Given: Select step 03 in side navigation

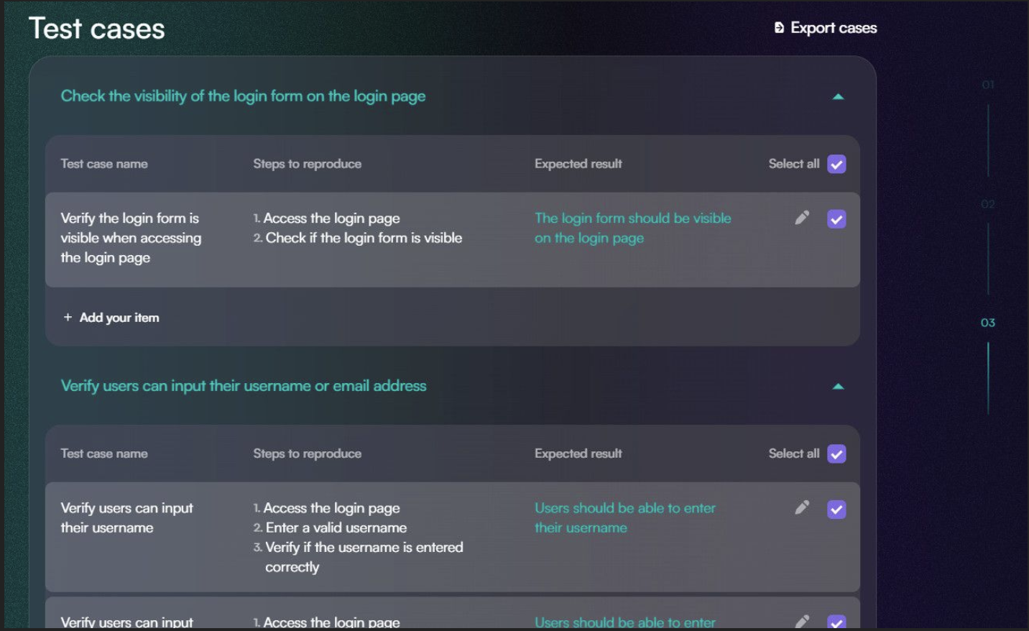Looking at the screenshot, I should (x=988, y=323).
